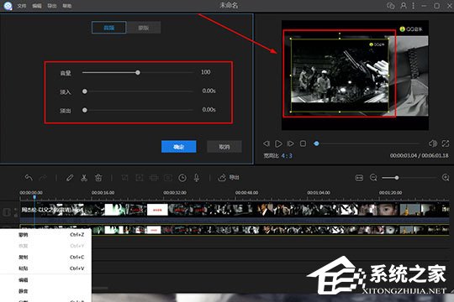Click the 00:00:32.00 ruler mark
Screen dimensions: 454x302
(x=175, y=192)
